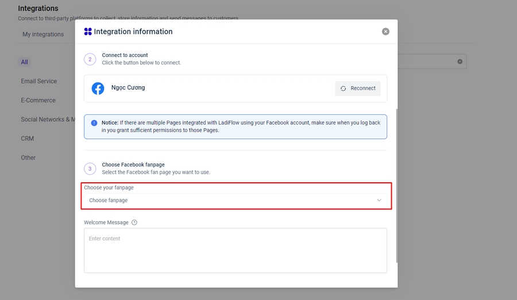Close the Integration information dialog
Viewport: 517px width, 300px height.
(x=385, y=32)
